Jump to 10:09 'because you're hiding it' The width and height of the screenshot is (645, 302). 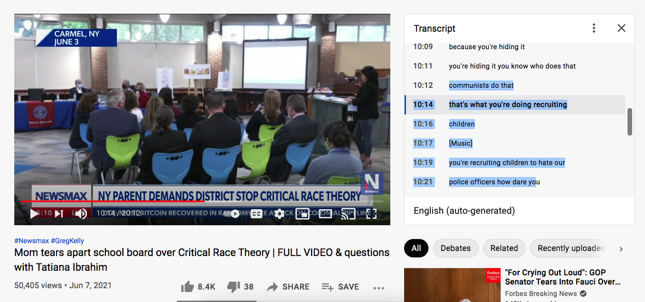click(515, 47)
